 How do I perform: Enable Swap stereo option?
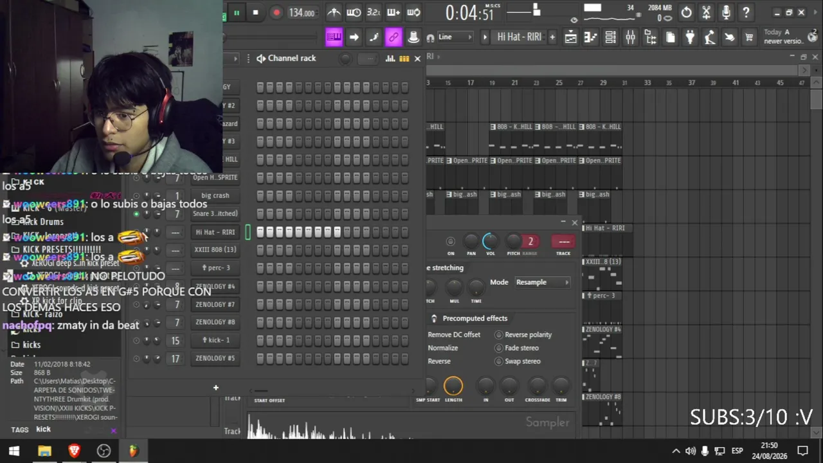pyautogui.click(x=498, y=361)
